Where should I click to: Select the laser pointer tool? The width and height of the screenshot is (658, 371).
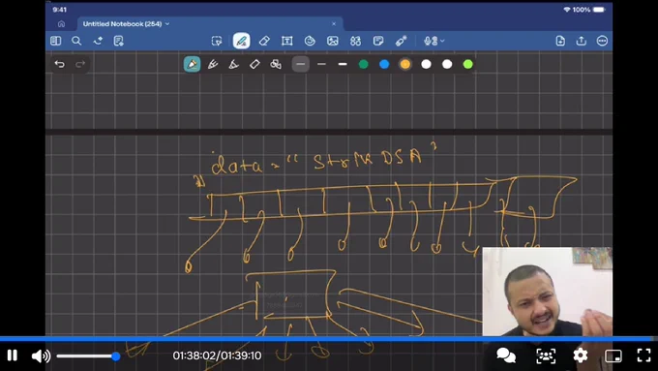tap(401, 41)
